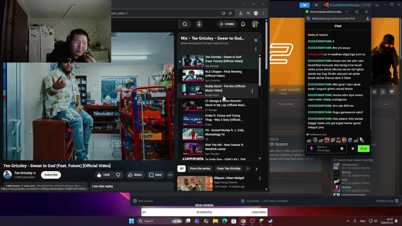Bookmark this page with star icon
The height and width of the screenshot is (226, 402).
[230, 13]
